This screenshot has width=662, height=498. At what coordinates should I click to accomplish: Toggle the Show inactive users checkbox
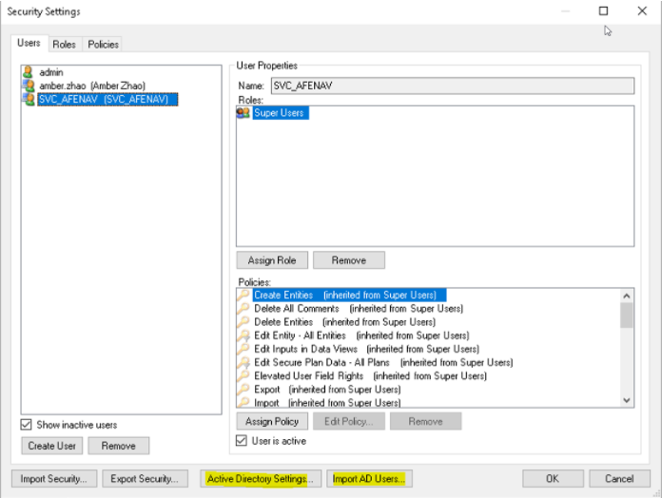[x=28, y=425]
